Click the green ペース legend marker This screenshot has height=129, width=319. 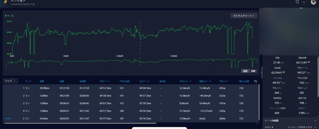click(x=6, y=16)
